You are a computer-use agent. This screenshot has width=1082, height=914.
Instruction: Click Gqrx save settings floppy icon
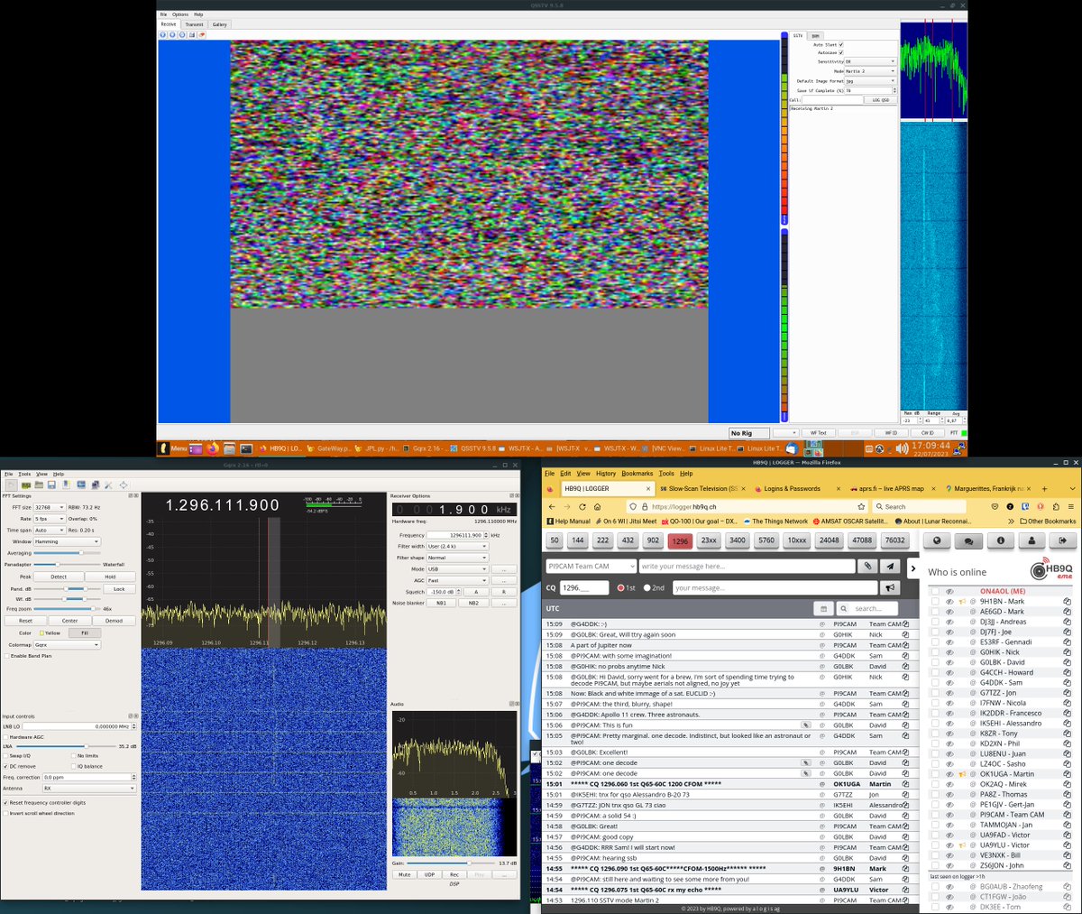[x=51, y=485]
